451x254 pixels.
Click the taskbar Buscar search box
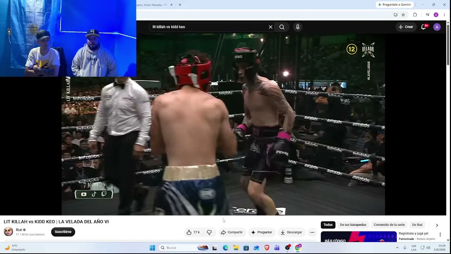[184, 248]
